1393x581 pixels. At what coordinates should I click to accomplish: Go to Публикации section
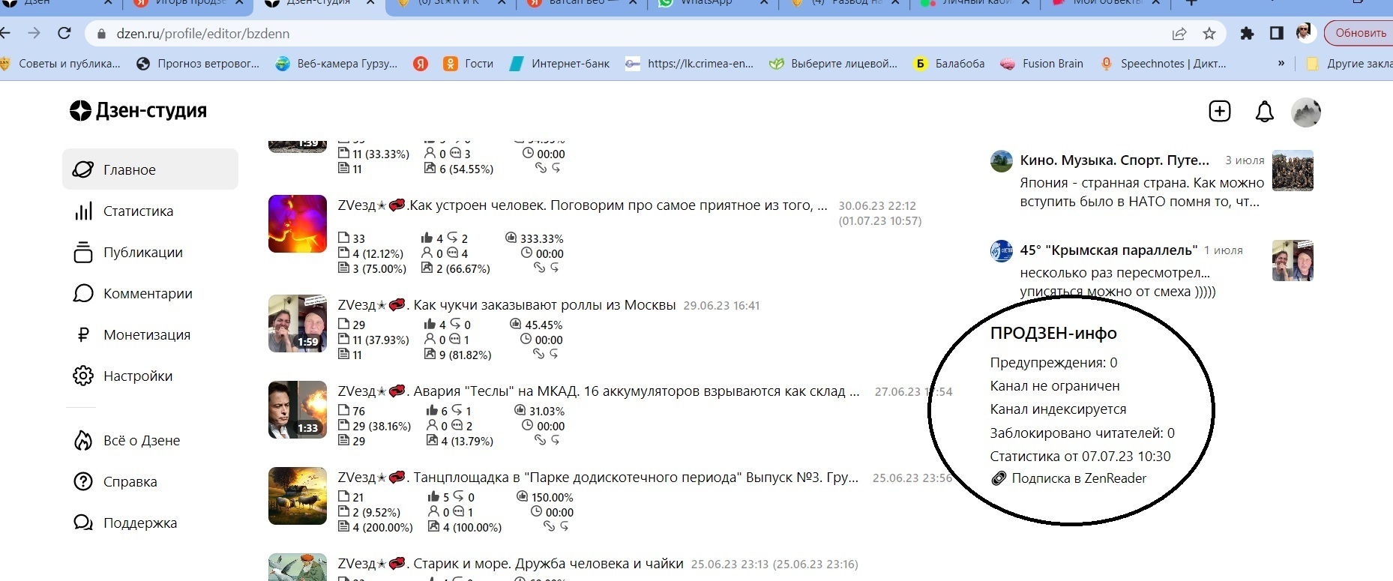[142, 253]
